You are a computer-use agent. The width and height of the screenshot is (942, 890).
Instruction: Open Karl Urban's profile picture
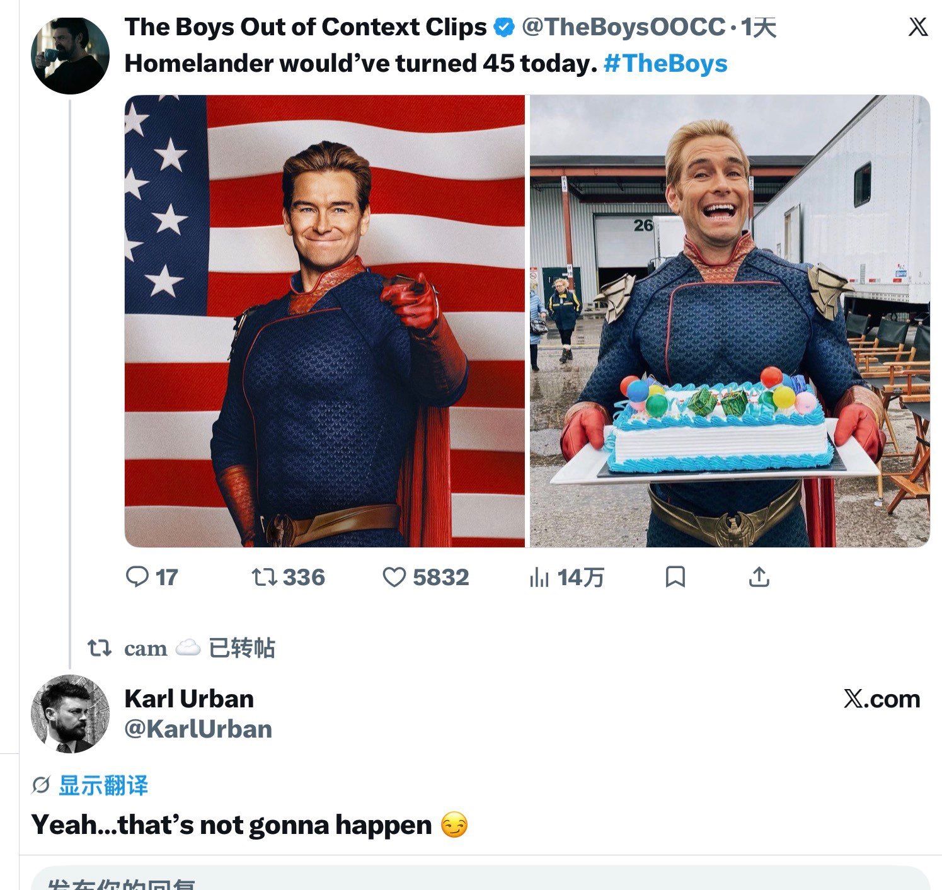click(x=70, y=714)
